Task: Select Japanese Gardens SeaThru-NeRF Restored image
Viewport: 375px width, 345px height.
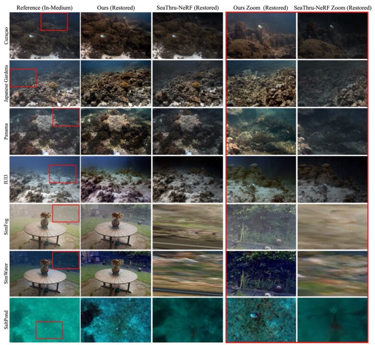Action: [x=187, y=83]
